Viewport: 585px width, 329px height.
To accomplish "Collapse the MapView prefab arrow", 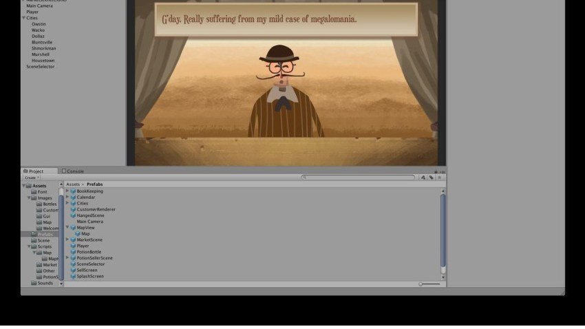I will pos(67,227).
